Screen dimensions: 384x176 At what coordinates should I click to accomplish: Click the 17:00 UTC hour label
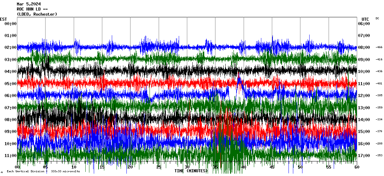pyautogui.click(x=364, y=156)
